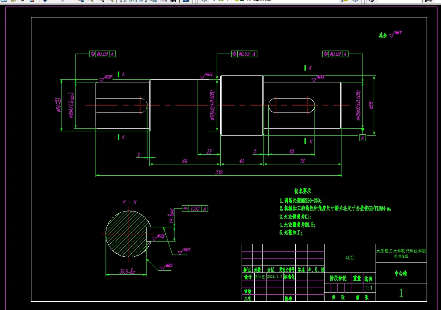Select the 其余 surface finish label
This screenshot has height=310, width=441.
pyautogui.click(x=383, y=35)
